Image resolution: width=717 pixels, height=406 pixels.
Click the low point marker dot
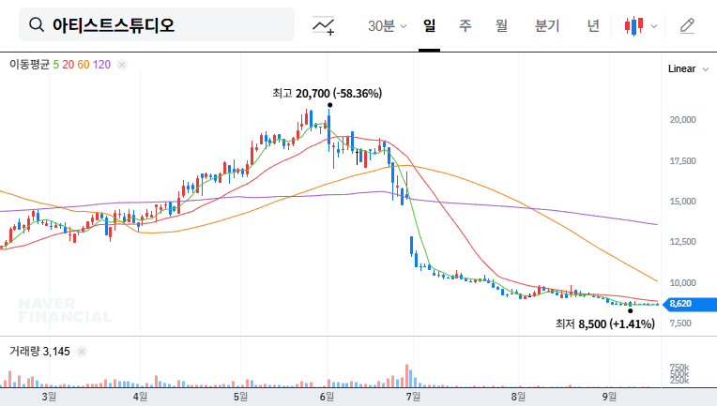tap(630, 311)
